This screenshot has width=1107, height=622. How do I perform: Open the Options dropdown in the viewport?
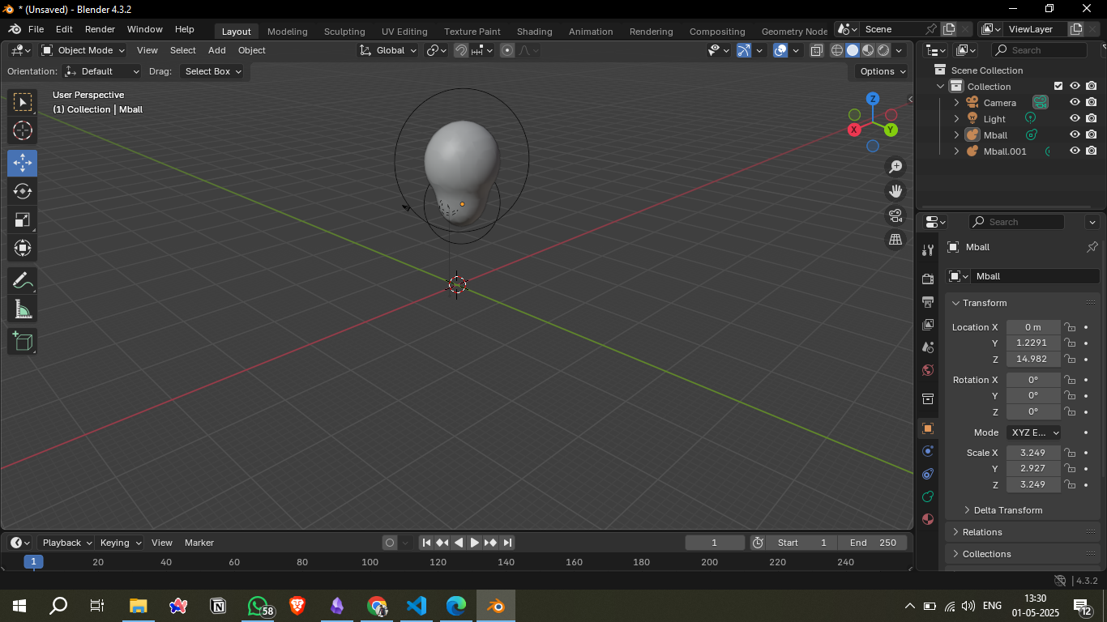coord(883,71)
